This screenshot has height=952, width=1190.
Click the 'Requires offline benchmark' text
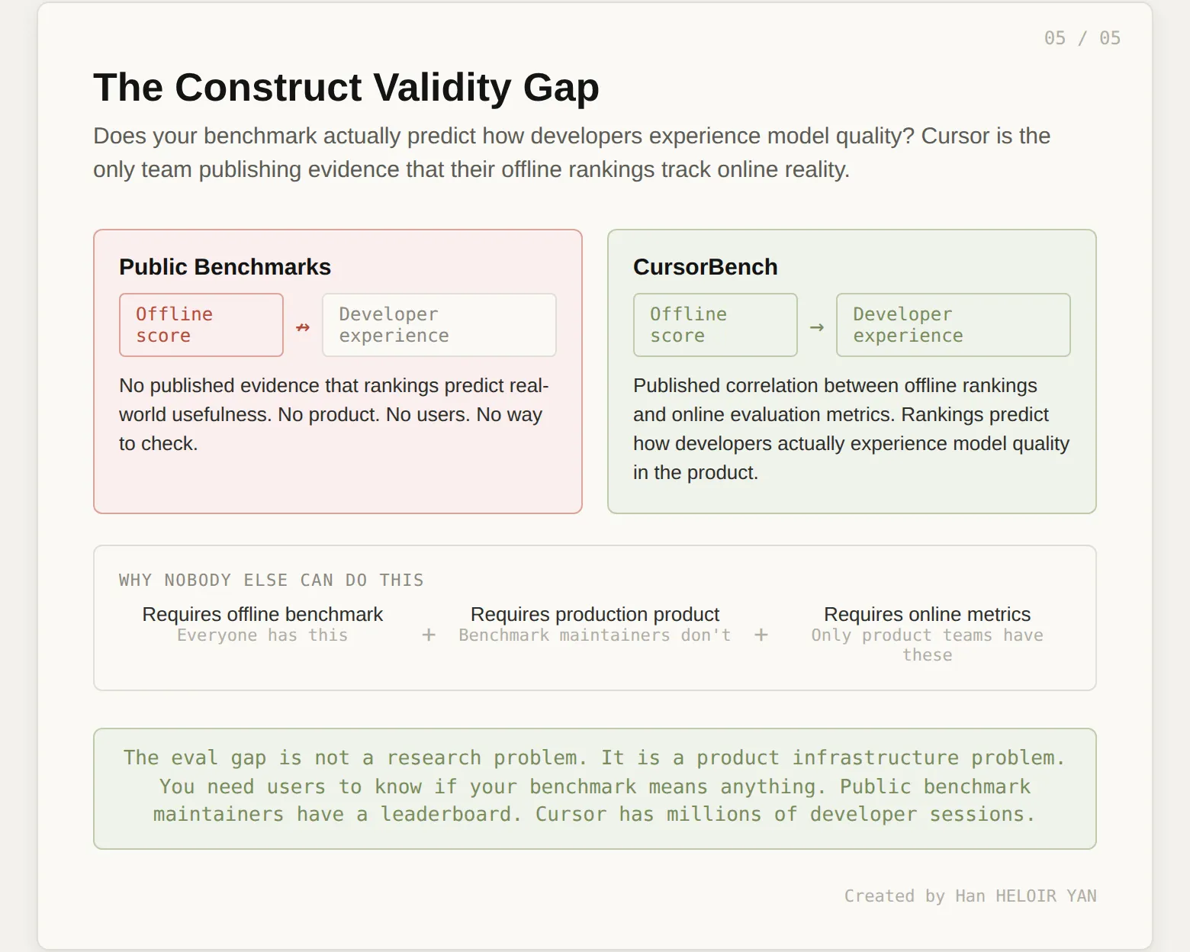click(x=262, y=614)
